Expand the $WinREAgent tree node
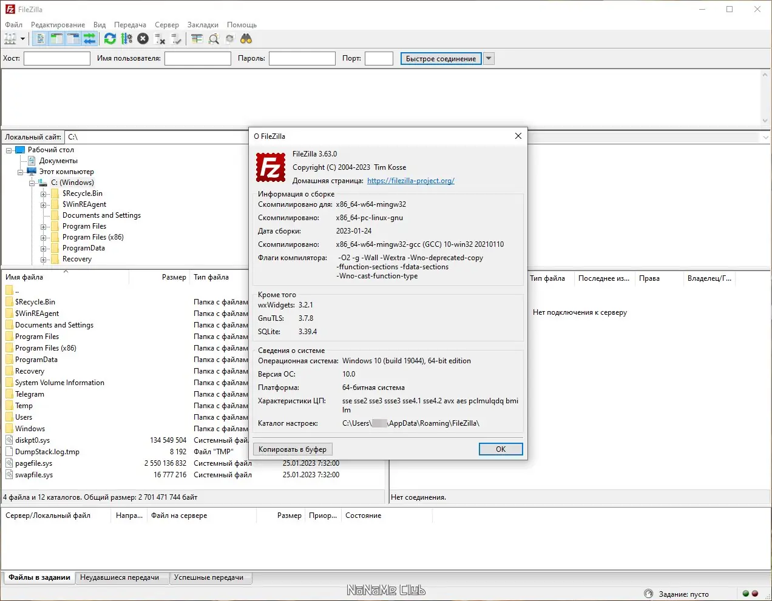 pos(44,205)
